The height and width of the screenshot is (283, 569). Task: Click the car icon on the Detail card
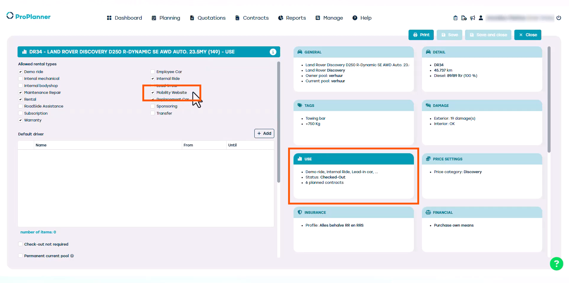[428, 52]
